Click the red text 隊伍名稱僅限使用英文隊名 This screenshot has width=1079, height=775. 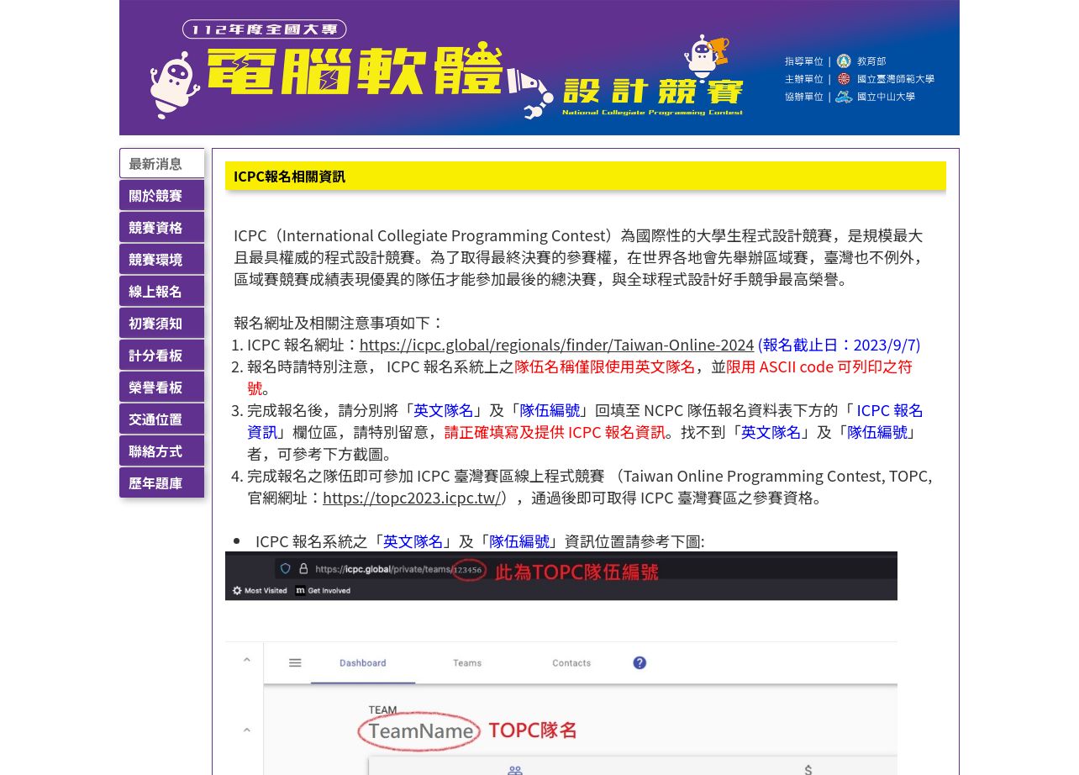(x=604, y=366)
